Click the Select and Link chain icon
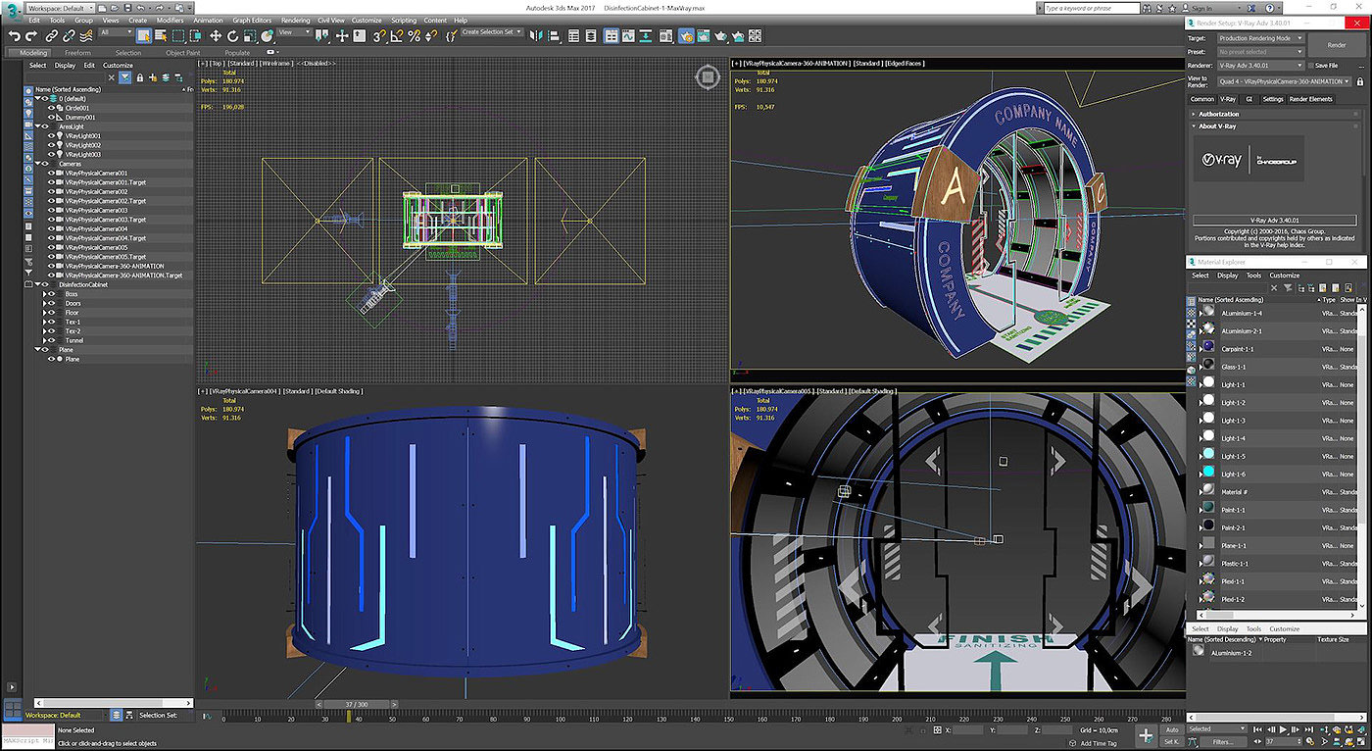 click(52, 36)
